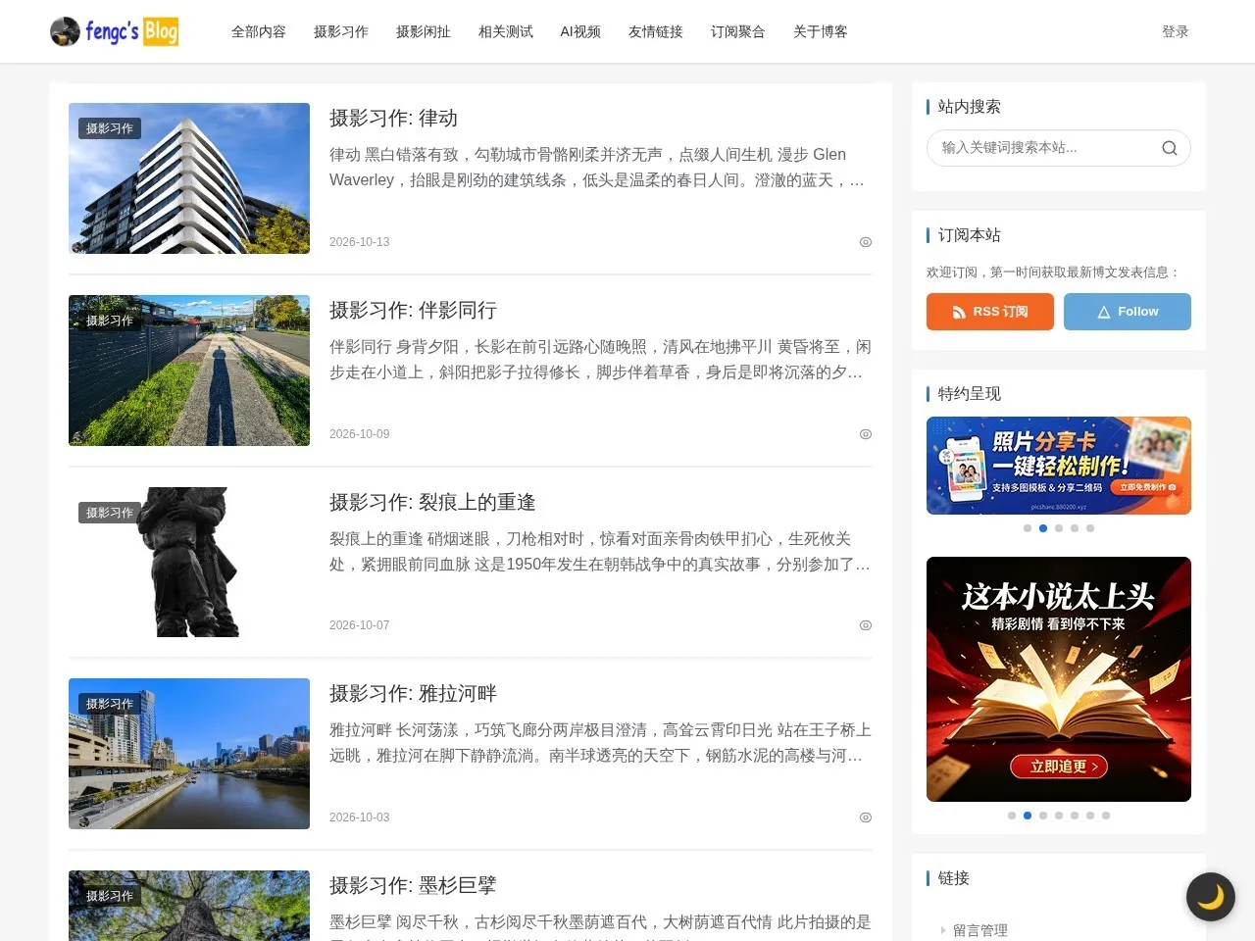
Task: Click 摄影习作 tag on 雅拉河畔 thumbnail
Action: click(x=110, y=704)
